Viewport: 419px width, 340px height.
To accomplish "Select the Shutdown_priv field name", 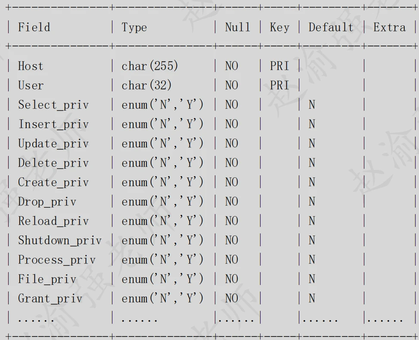I will tap(59, 241).
